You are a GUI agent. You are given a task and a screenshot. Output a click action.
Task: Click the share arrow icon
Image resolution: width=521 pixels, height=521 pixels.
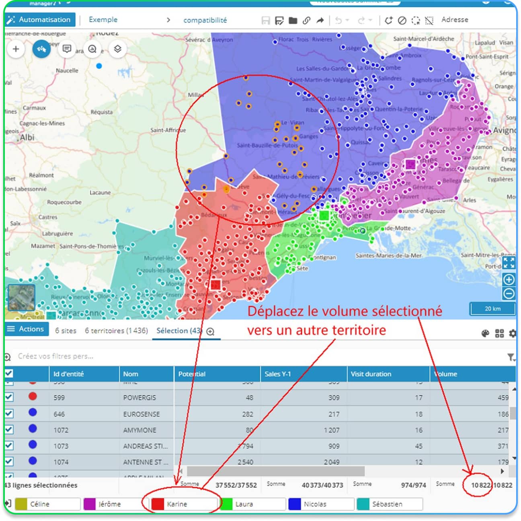point(320,20)
